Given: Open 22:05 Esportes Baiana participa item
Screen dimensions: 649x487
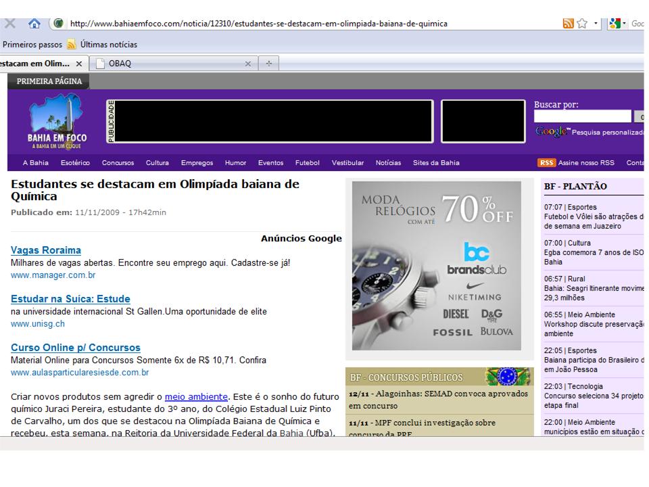Looking at the screenshot, I should point(594,360).
